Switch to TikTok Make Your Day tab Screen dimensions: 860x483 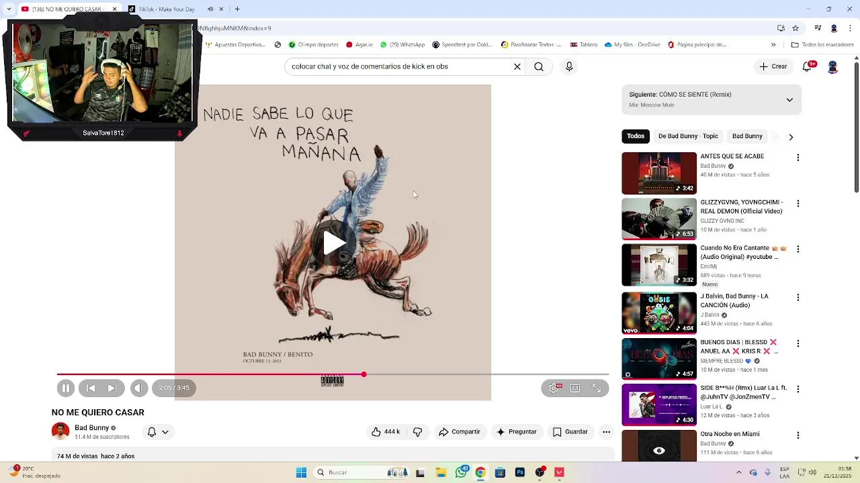(x=167, y=9)
